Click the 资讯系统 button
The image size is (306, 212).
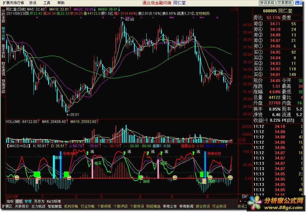(x=267, y=3)
